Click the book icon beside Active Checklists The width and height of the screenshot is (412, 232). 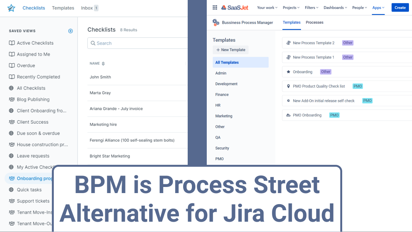pyautogui.click(x=12, y=43)
